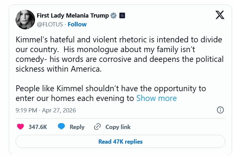Click the square affiliate badge beside the name
This screenshot has height=157, width=234.
click(x=122, y=15)
